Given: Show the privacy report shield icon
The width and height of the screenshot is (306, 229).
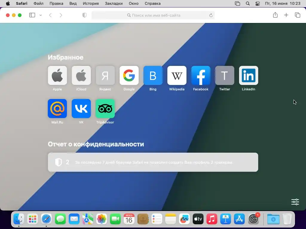Looking at the screenshot, I should pos(84,15).
